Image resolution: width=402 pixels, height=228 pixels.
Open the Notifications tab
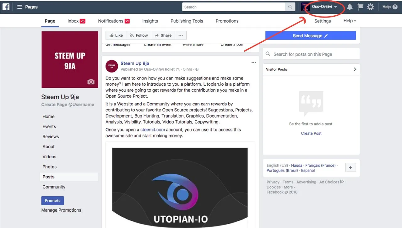click(x=114, y=21)
